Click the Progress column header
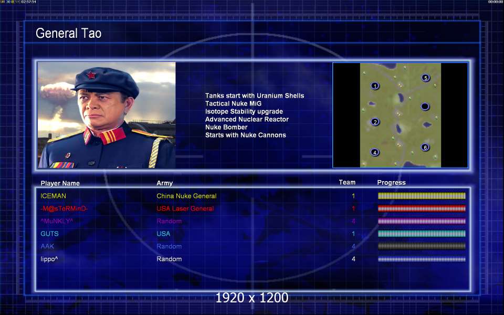The width and height of the screenshot is (504, 315). coord(391,183)
